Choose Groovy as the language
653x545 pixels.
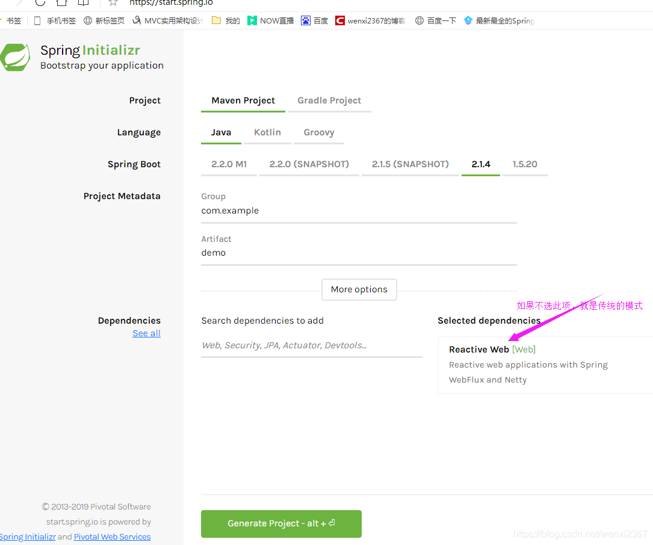pos(319,132)
